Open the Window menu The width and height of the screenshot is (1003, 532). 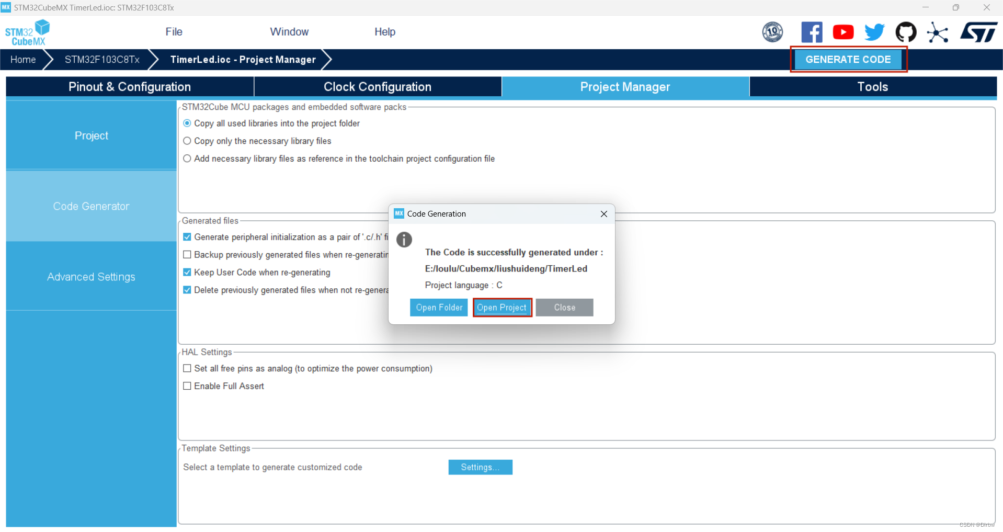click(289, 32)
